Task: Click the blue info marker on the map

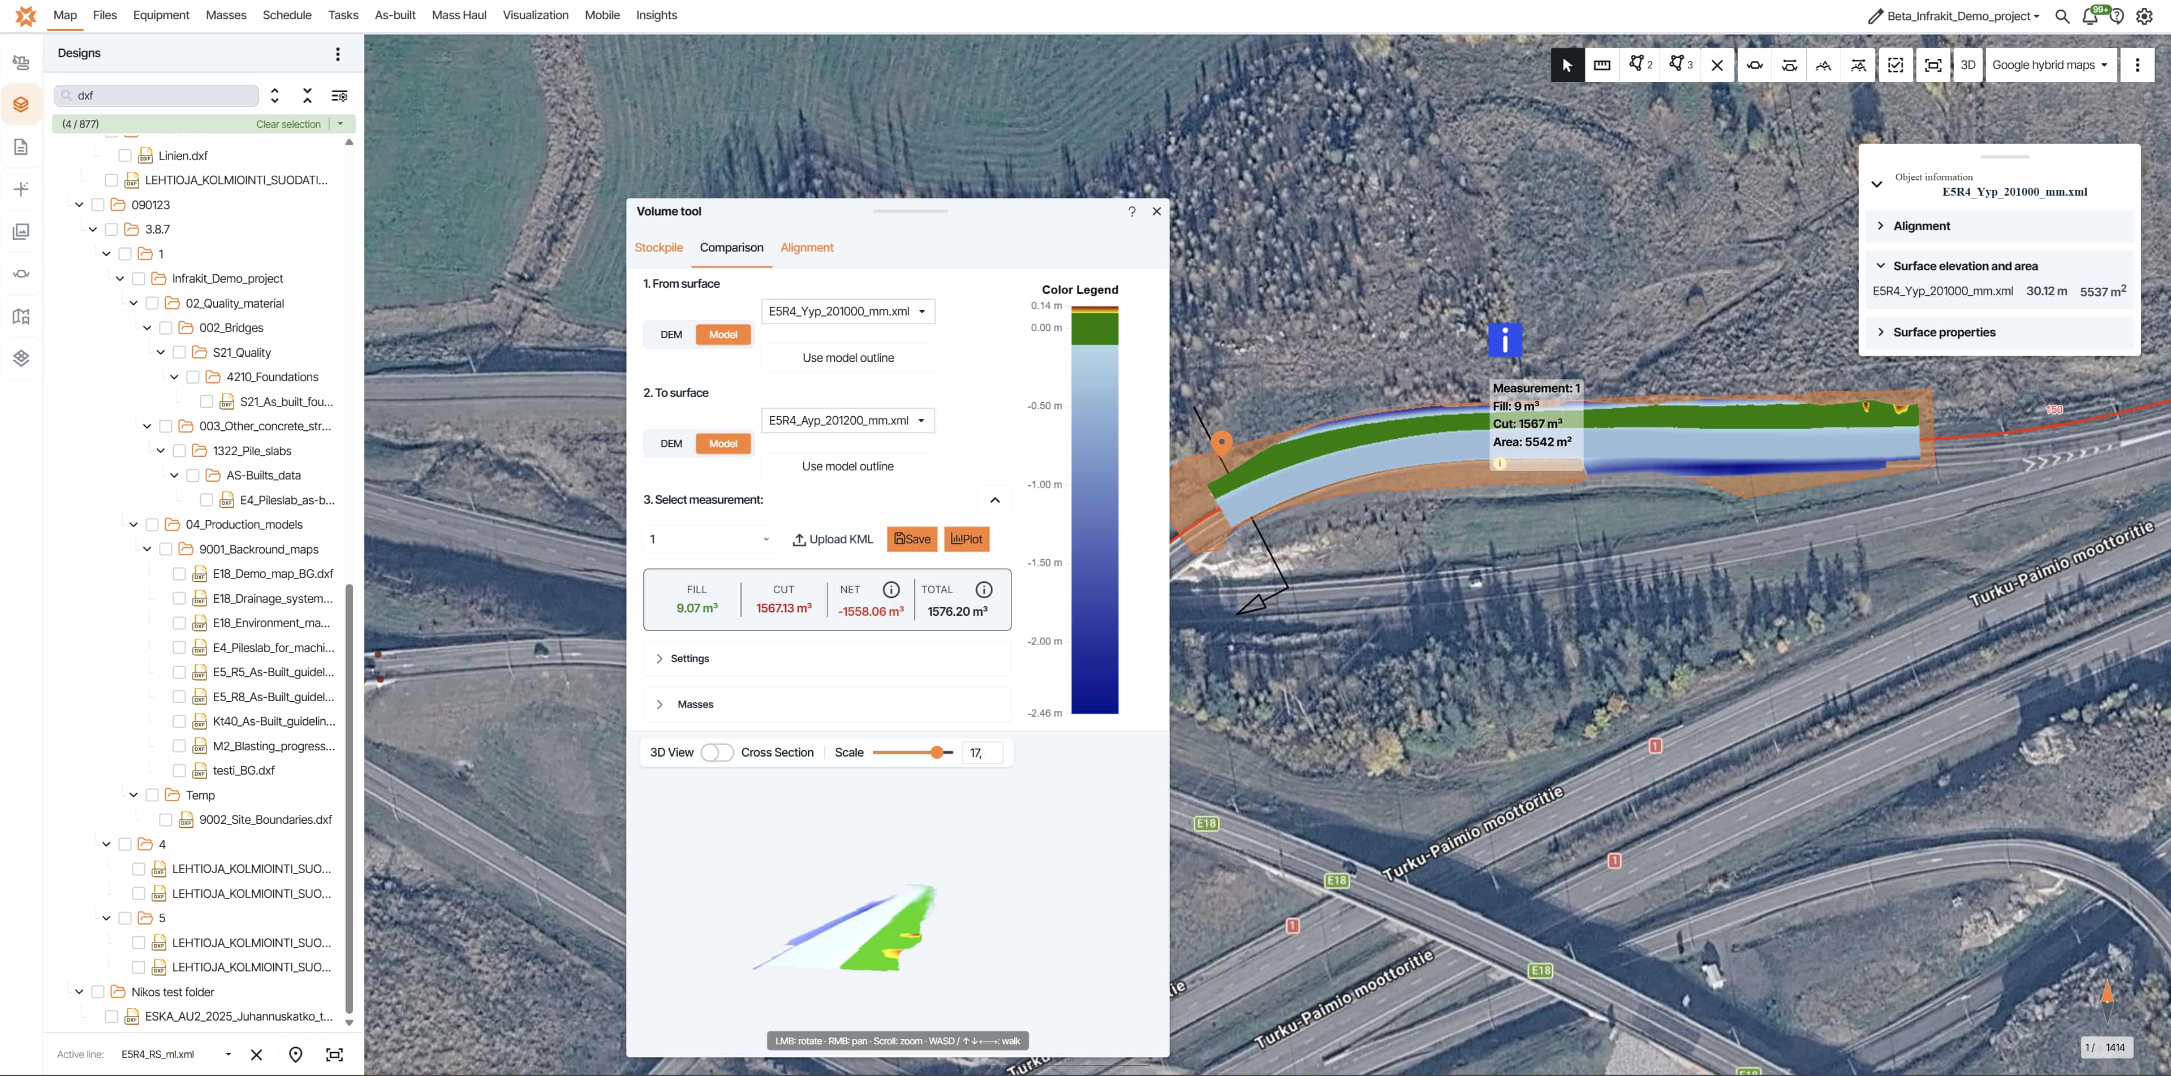Action: tap(1505, 340)
